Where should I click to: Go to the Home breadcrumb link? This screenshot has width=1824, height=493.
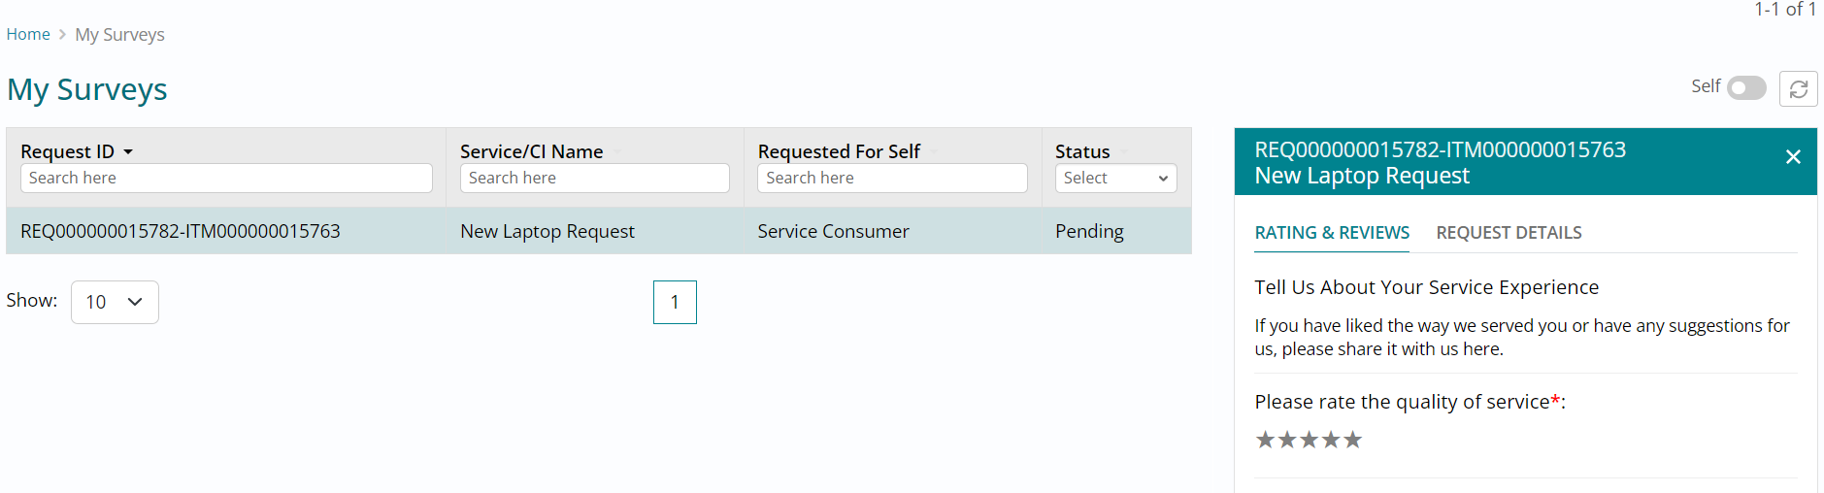click(28, 35)
